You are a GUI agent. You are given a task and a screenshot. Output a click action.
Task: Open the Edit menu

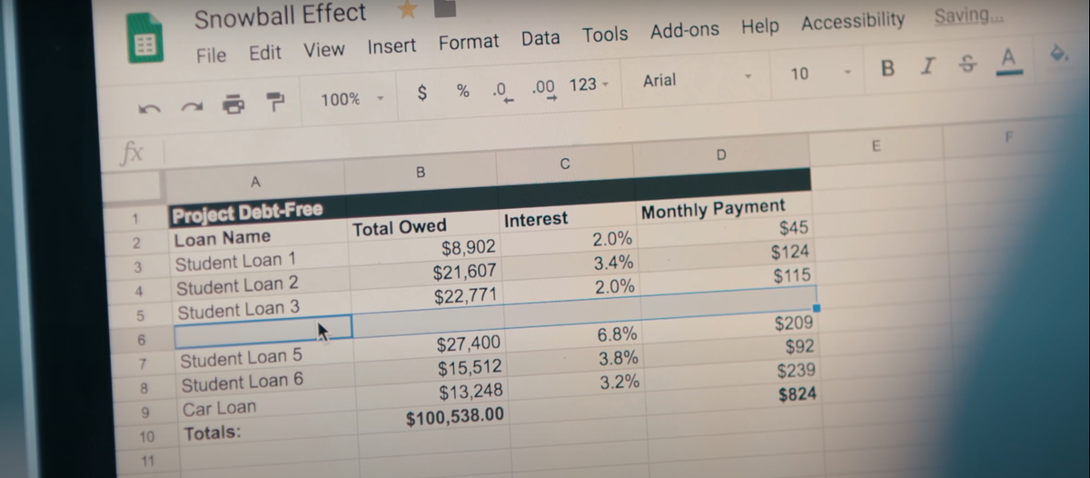point(265,53)
